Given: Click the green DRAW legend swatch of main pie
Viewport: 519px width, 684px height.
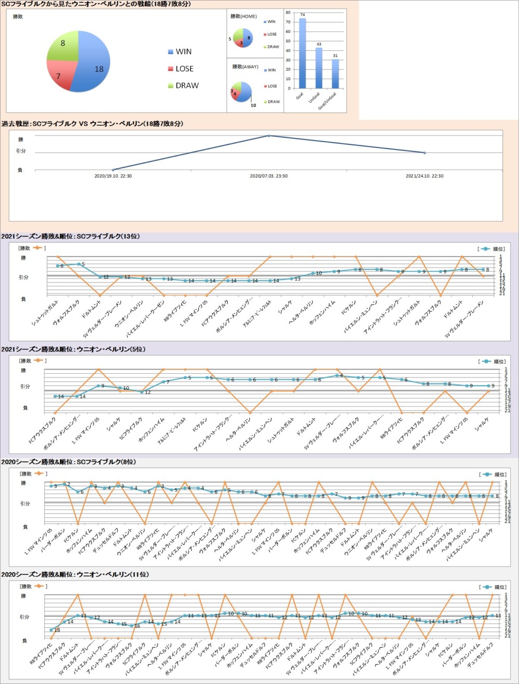Looking at the screenshot, I should pos(171,86).
